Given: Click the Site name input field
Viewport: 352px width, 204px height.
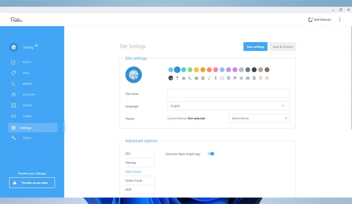Looking at the screenshot, I should (229, 93).
